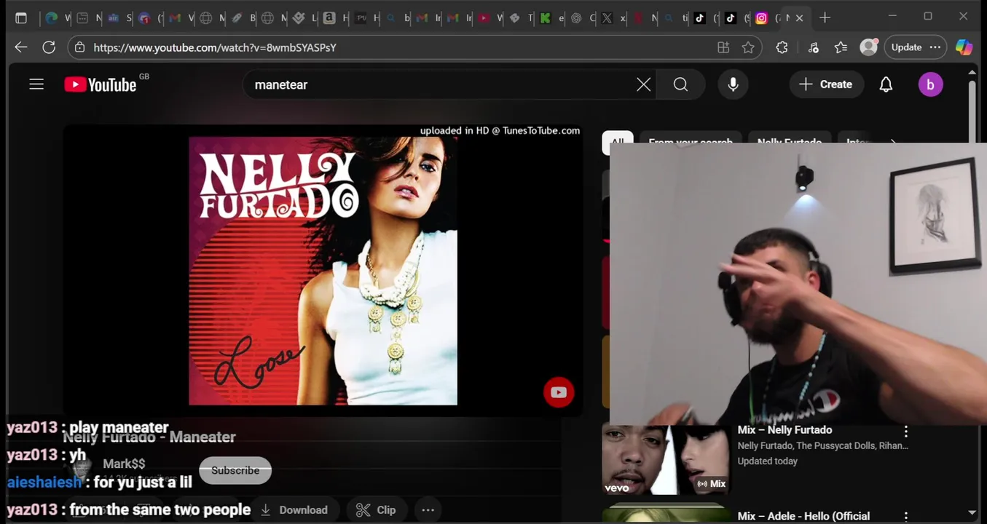Click the page scrollbar up arrow

click(x=972, y=72)
